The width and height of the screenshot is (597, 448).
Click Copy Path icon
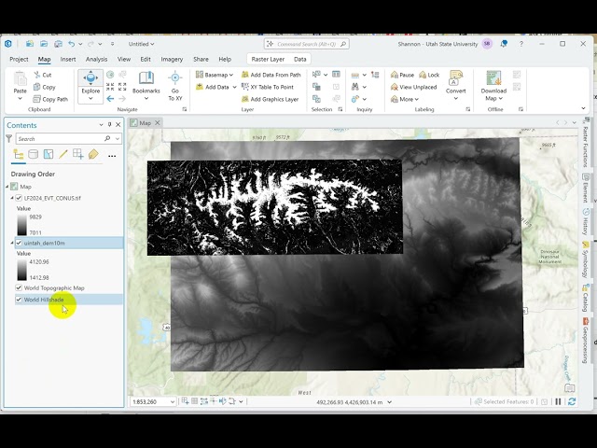(x=36, y=99)
